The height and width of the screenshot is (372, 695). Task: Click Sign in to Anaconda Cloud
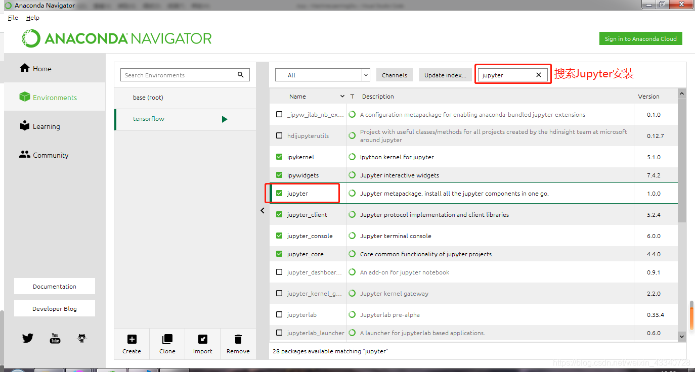640,39
